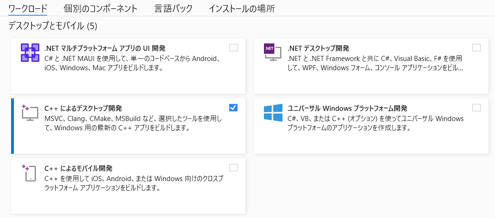495x218 pixels.
Task: Select the .NET マルチプラットフォーム アプリの UI 開発 title
Action: (x=105, y=48)
